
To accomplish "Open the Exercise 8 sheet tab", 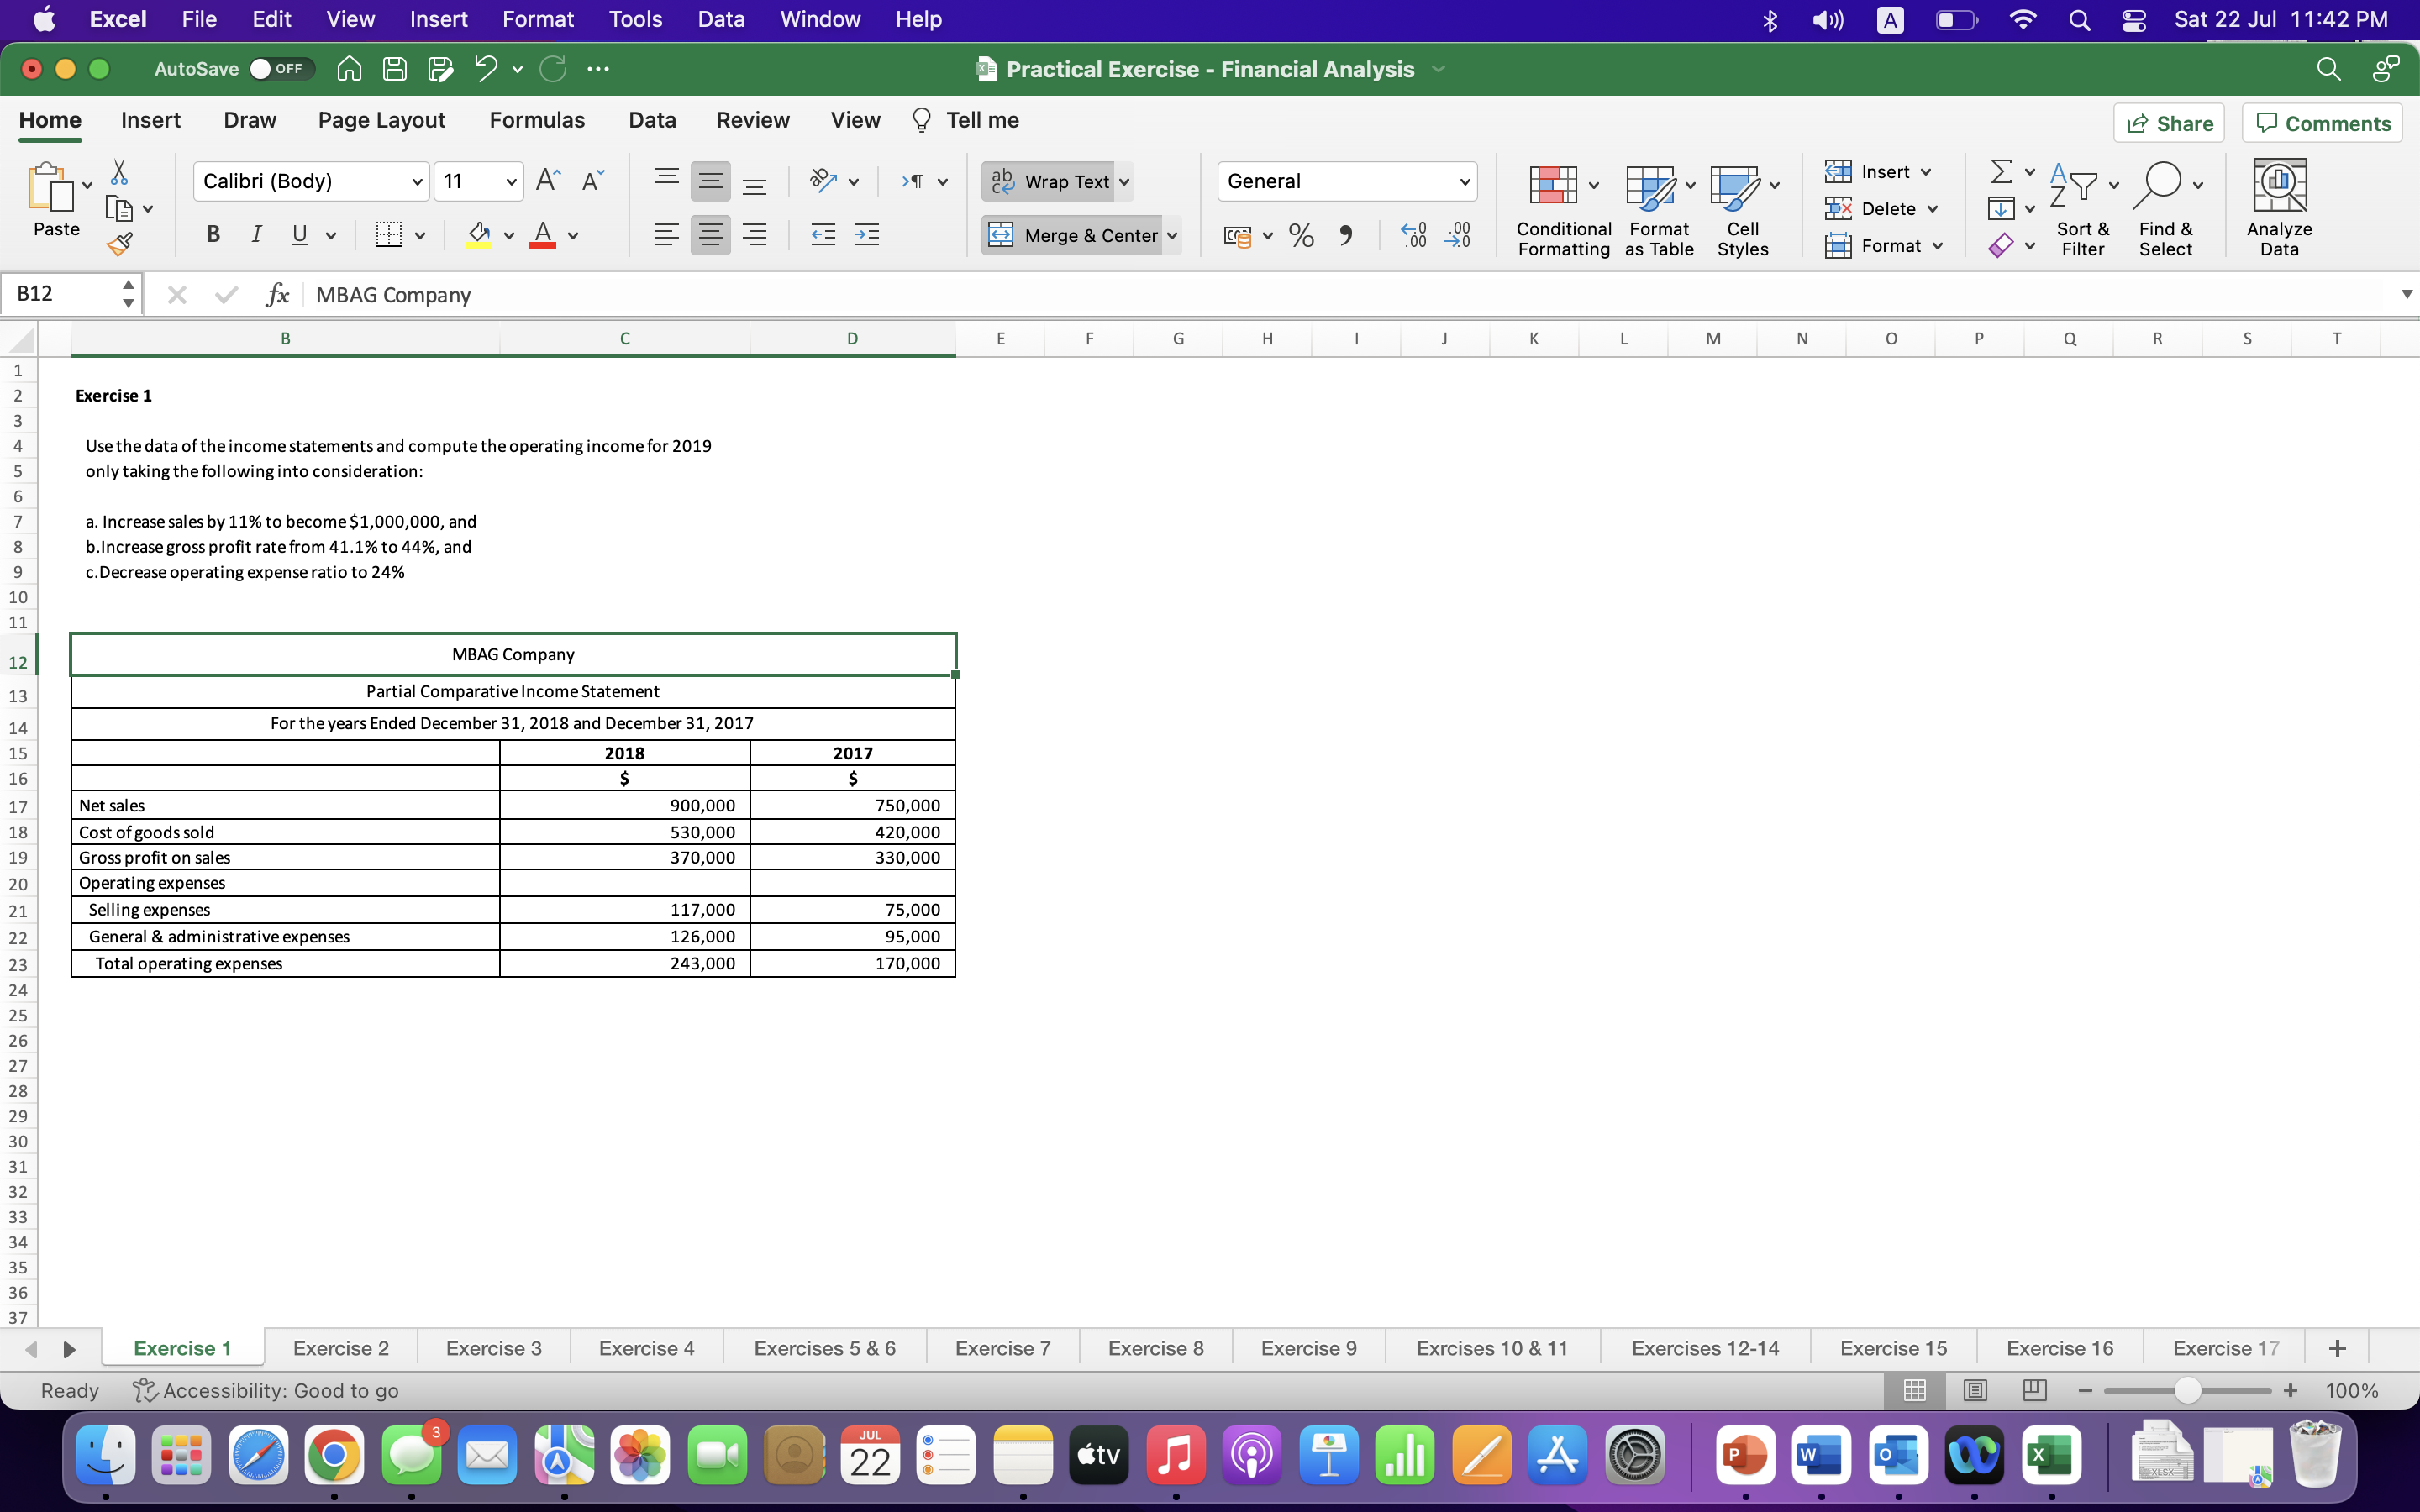I will click(x=1155, y=1347).
